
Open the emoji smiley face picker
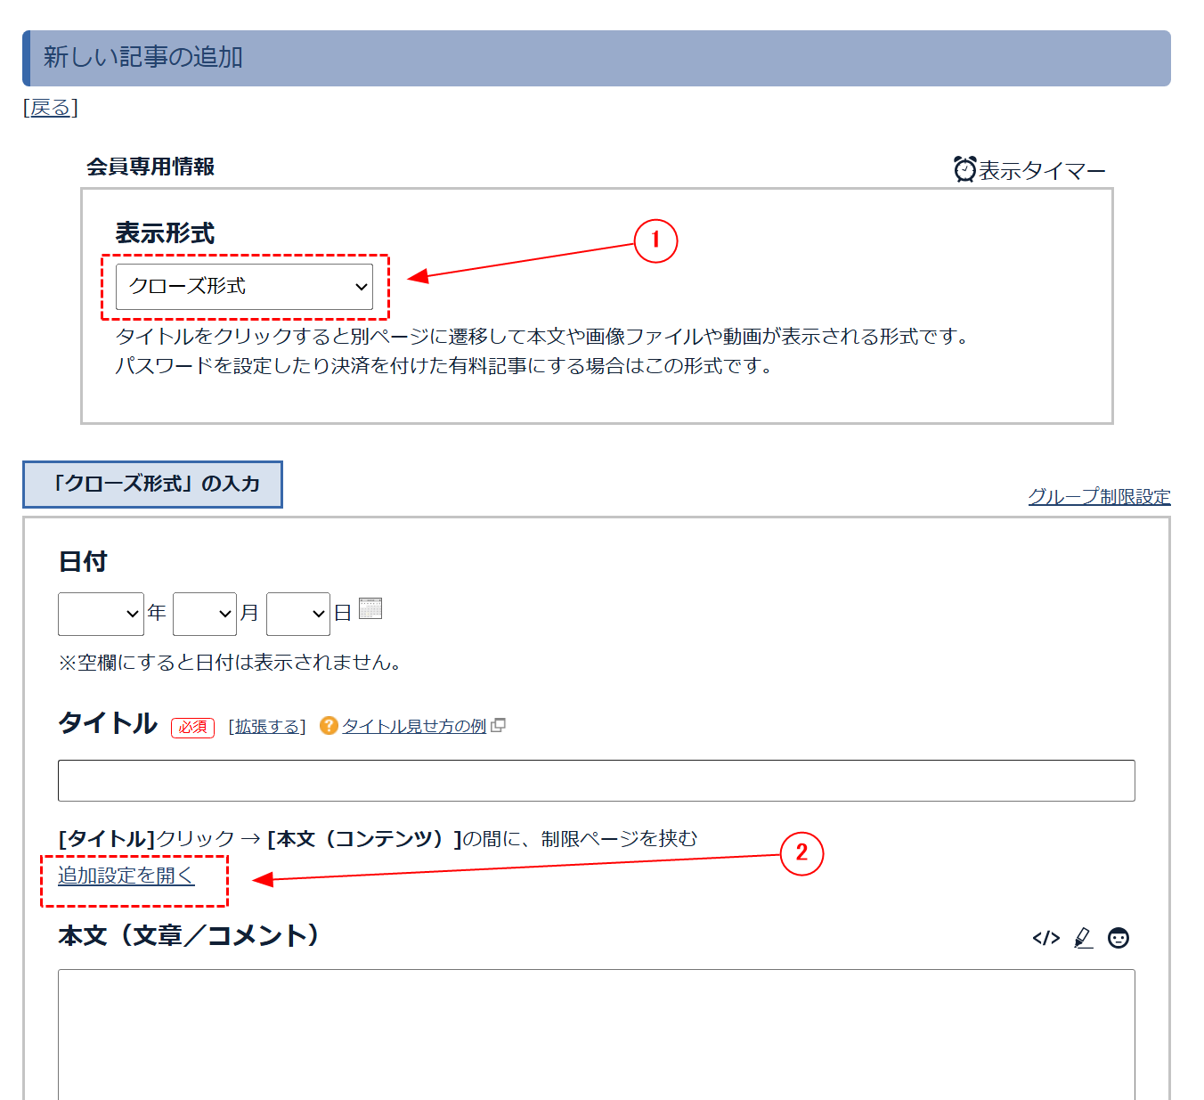coord(1119,938)
